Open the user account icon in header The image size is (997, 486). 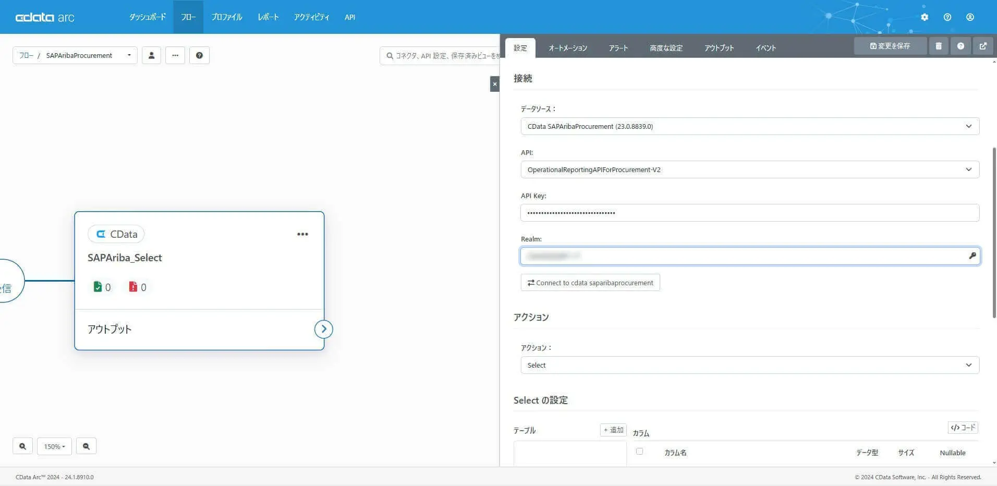970,17
